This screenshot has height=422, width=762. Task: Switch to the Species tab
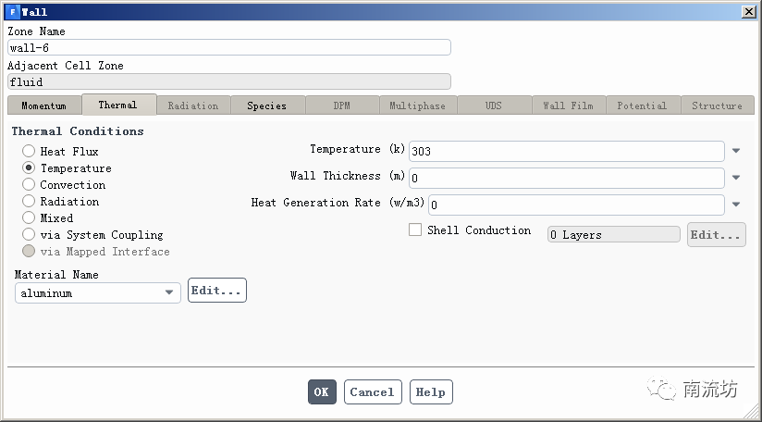(x=266, y=105)
